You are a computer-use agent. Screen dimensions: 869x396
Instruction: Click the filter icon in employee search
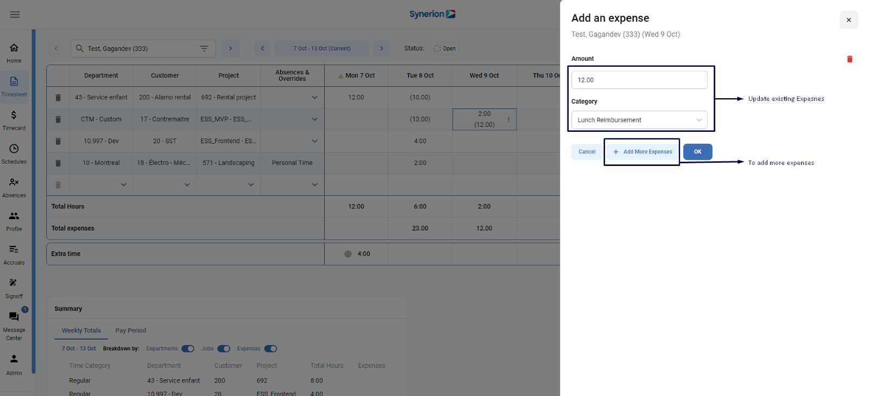pos(204,48)
